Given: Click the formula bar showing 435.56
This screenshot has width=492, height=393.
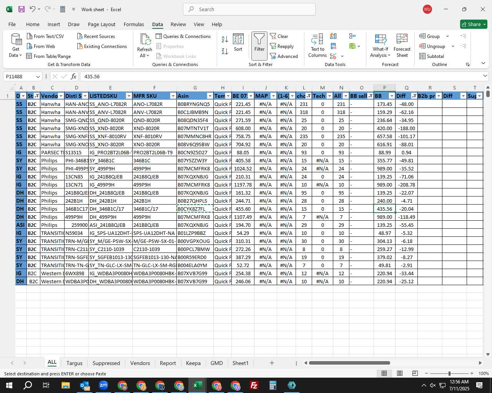Looking at the screenshot, I should (280, 76).
